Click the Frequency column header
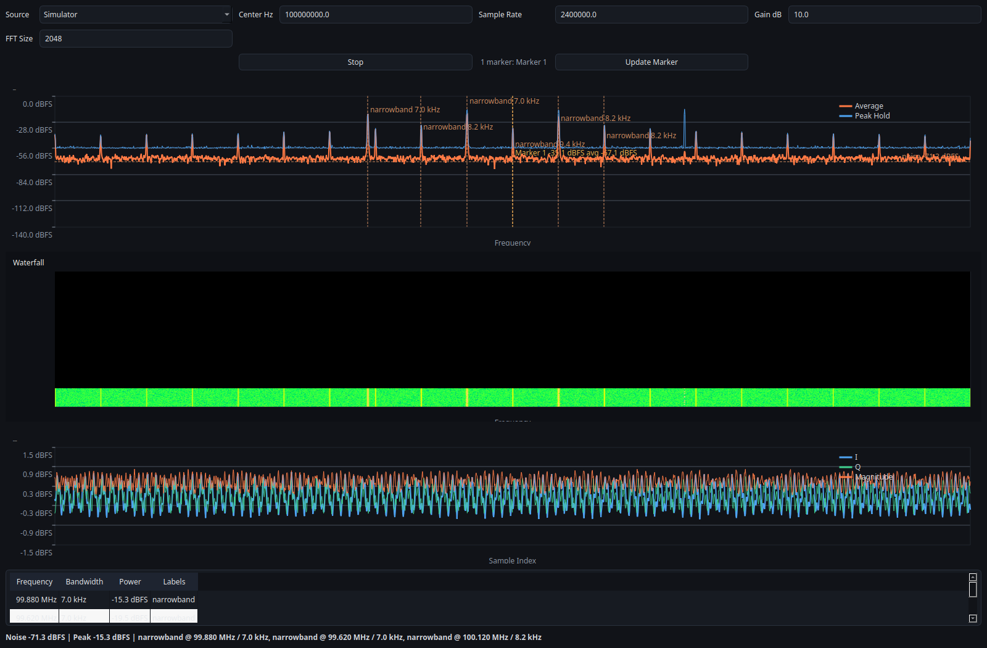The image size is (987, 648). (x=34, y=581)
